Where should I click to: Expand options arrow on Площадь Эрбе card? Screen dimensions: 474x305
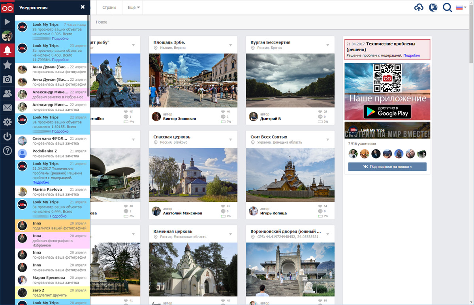pyautogui.click(x=231, y=45)
